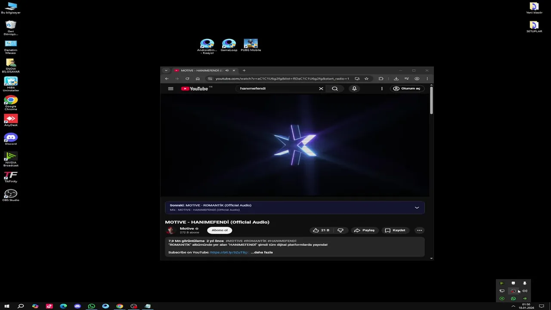Open Chrome three-dot menu
This screenshot has width=551, height=310.
click(x=427, y=79)
